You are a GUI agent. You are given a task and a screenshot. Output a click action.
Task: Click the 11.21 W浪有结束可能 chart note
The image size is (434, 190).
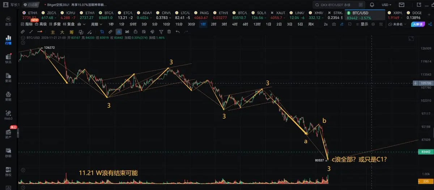tap(108, 173)
